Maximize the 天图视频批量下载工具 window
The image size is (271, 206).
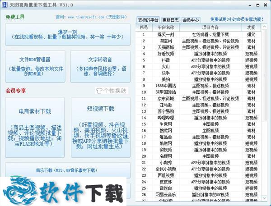tap(258, 5)
